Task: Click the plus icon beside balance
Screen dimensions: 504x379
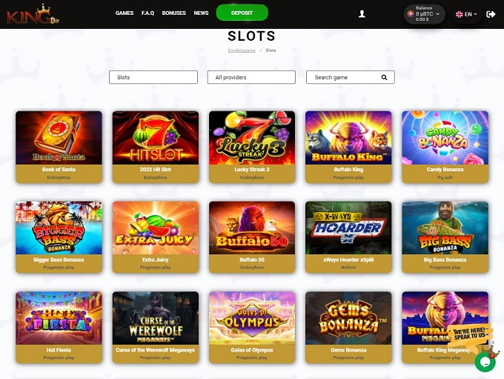Action: point(411,13)
